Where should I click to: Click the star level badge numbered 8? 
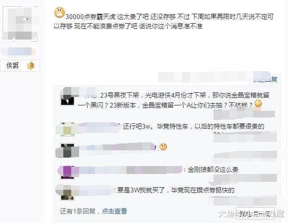tap(31, 65)
